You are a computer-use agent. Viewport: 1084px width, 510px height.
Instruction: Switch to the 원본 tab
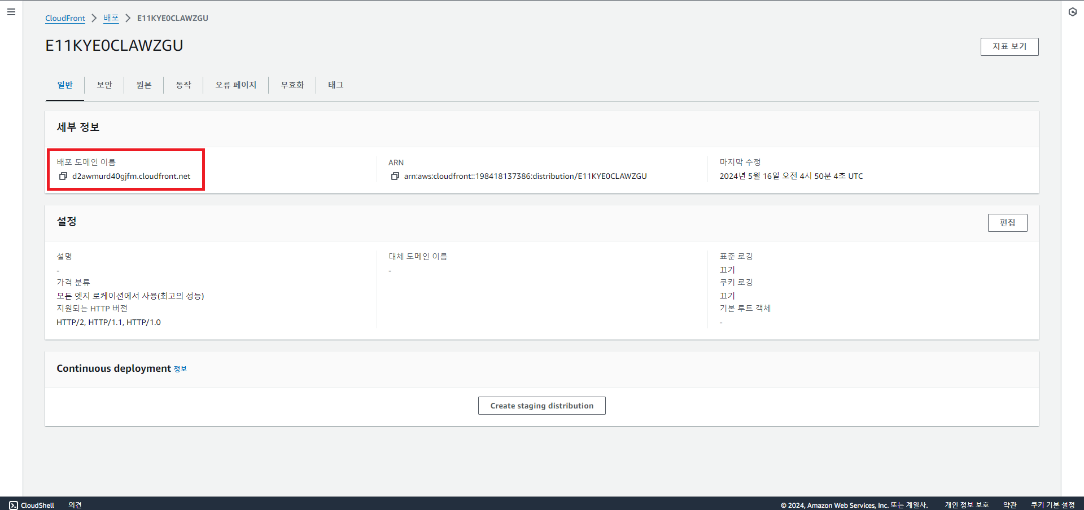click(144, 85)
